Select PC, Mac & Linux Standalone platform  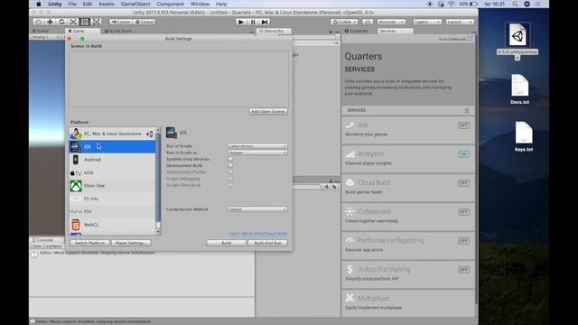coord(112,134)
